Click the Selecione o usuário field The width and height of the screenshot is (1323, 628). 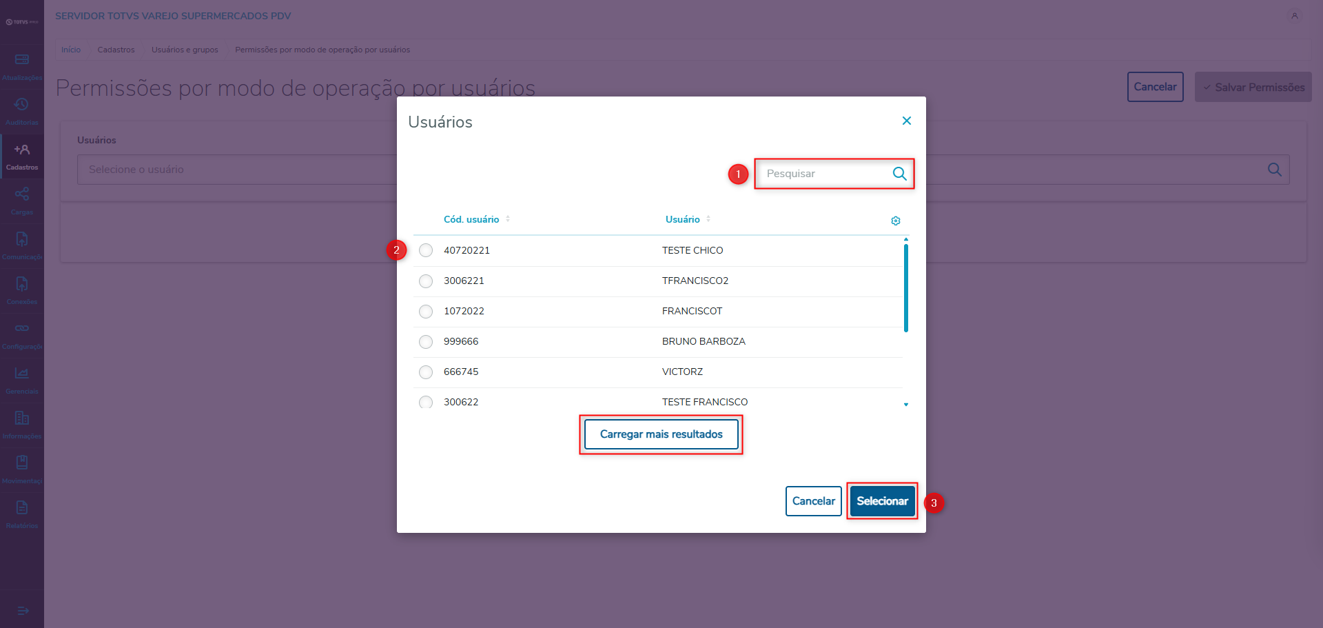[x=684, y=170]
